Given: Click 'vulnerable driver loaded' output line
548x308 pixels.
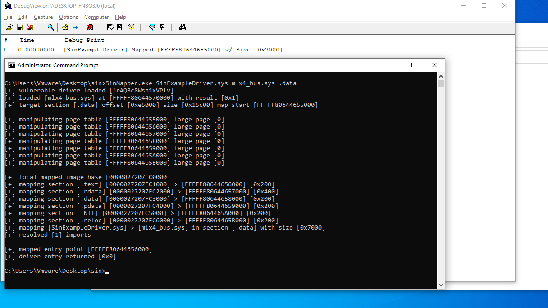Looking at the screenshot, I should click(x=89, y=91).
